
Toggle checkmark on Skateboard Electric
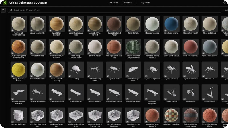coord(51,99)
